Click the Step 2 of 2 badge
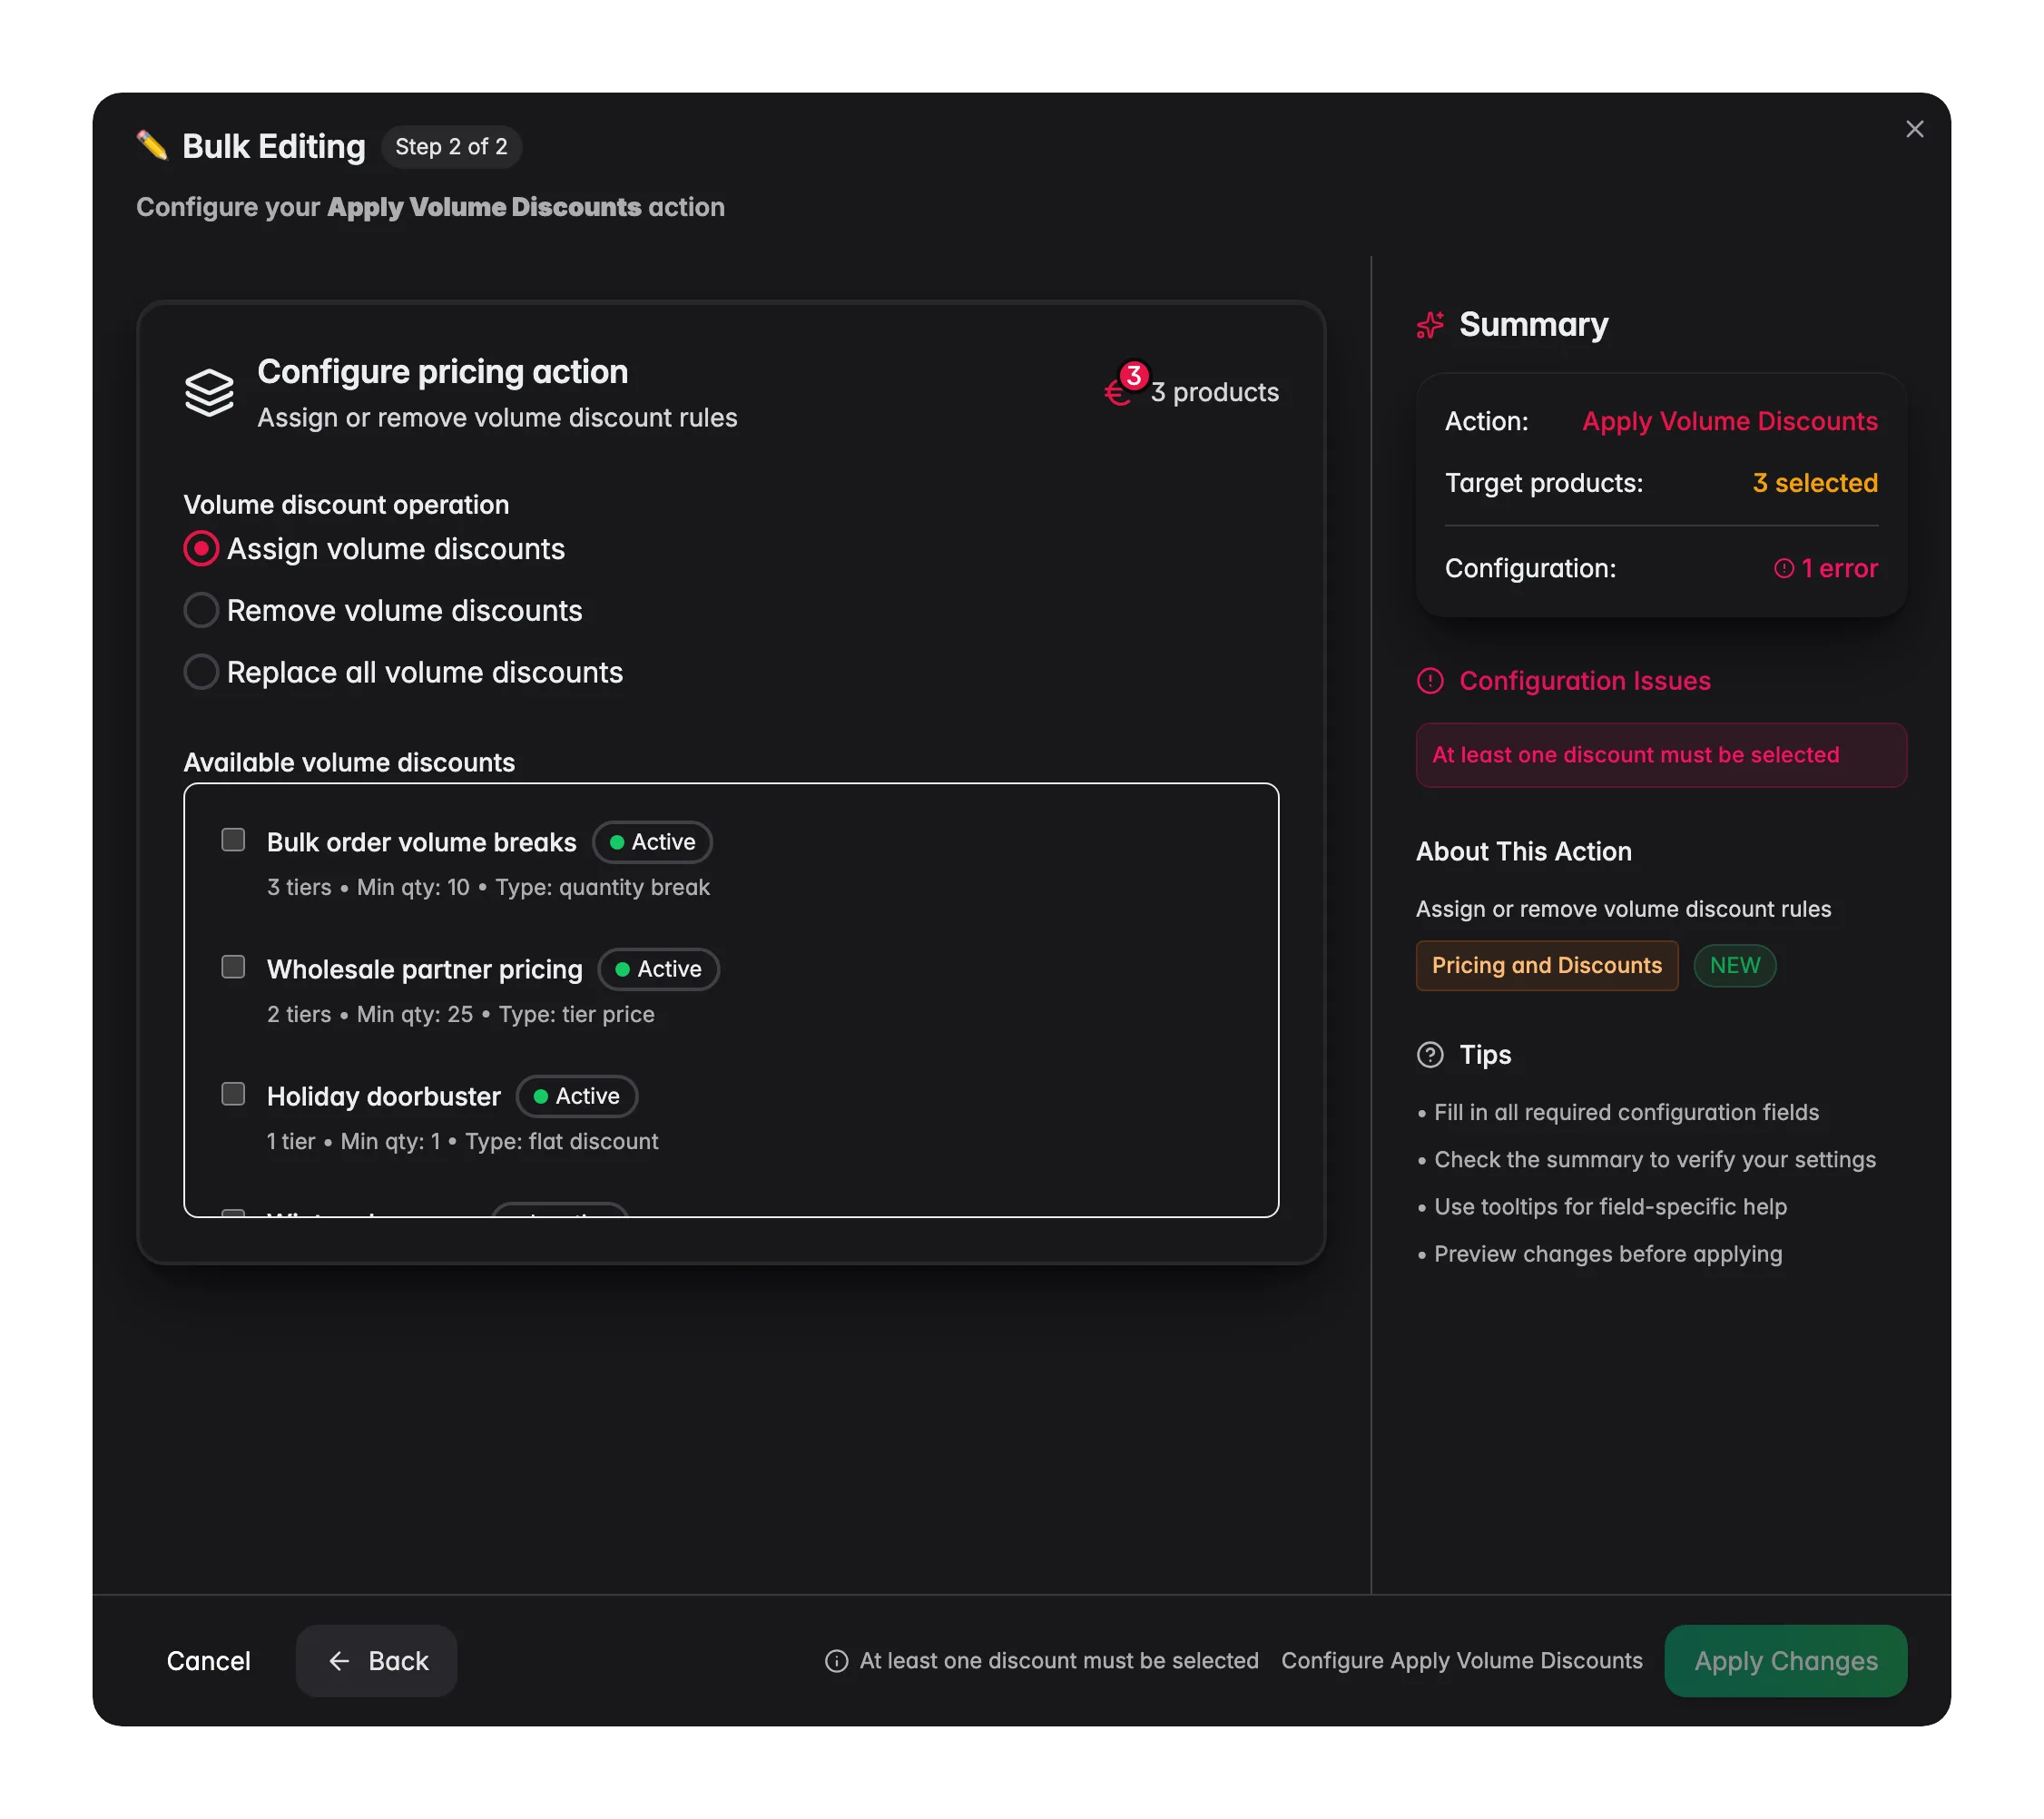2044x1819 pixels. pyautogui.click(x=451, y=147)
